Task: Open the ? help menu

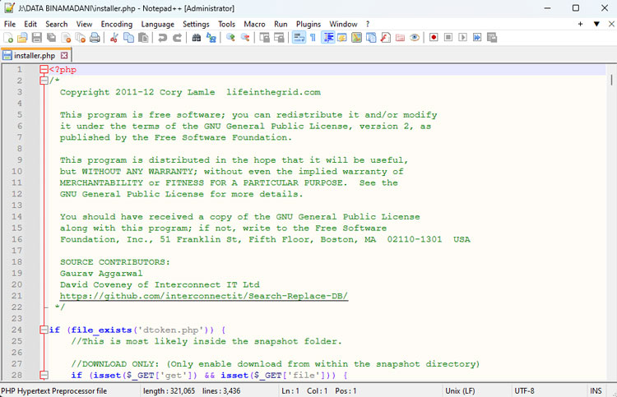Action: click(x=368, y=24)
